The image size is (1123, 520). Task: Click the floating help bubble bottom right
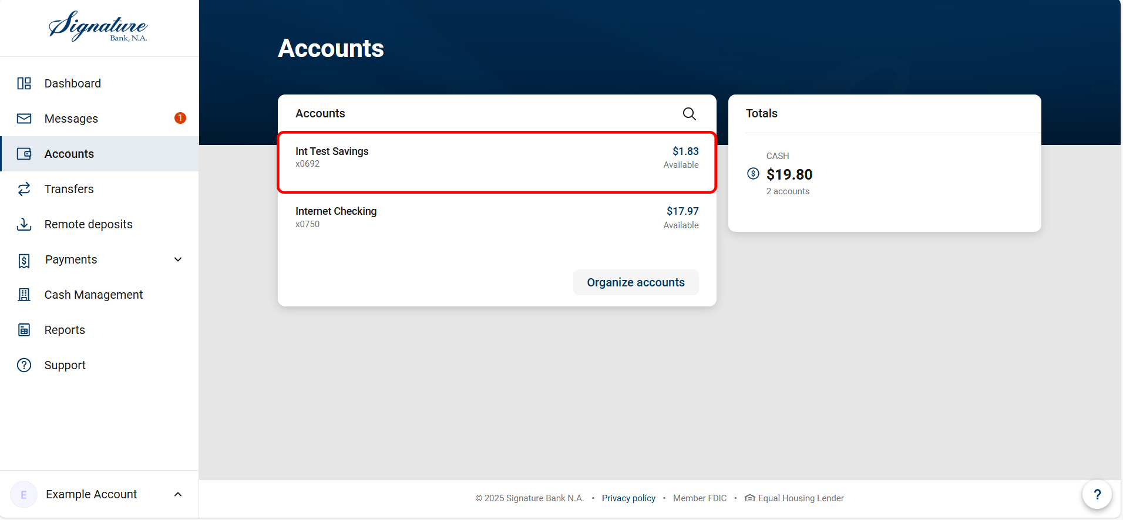(x=1097, y=494)
